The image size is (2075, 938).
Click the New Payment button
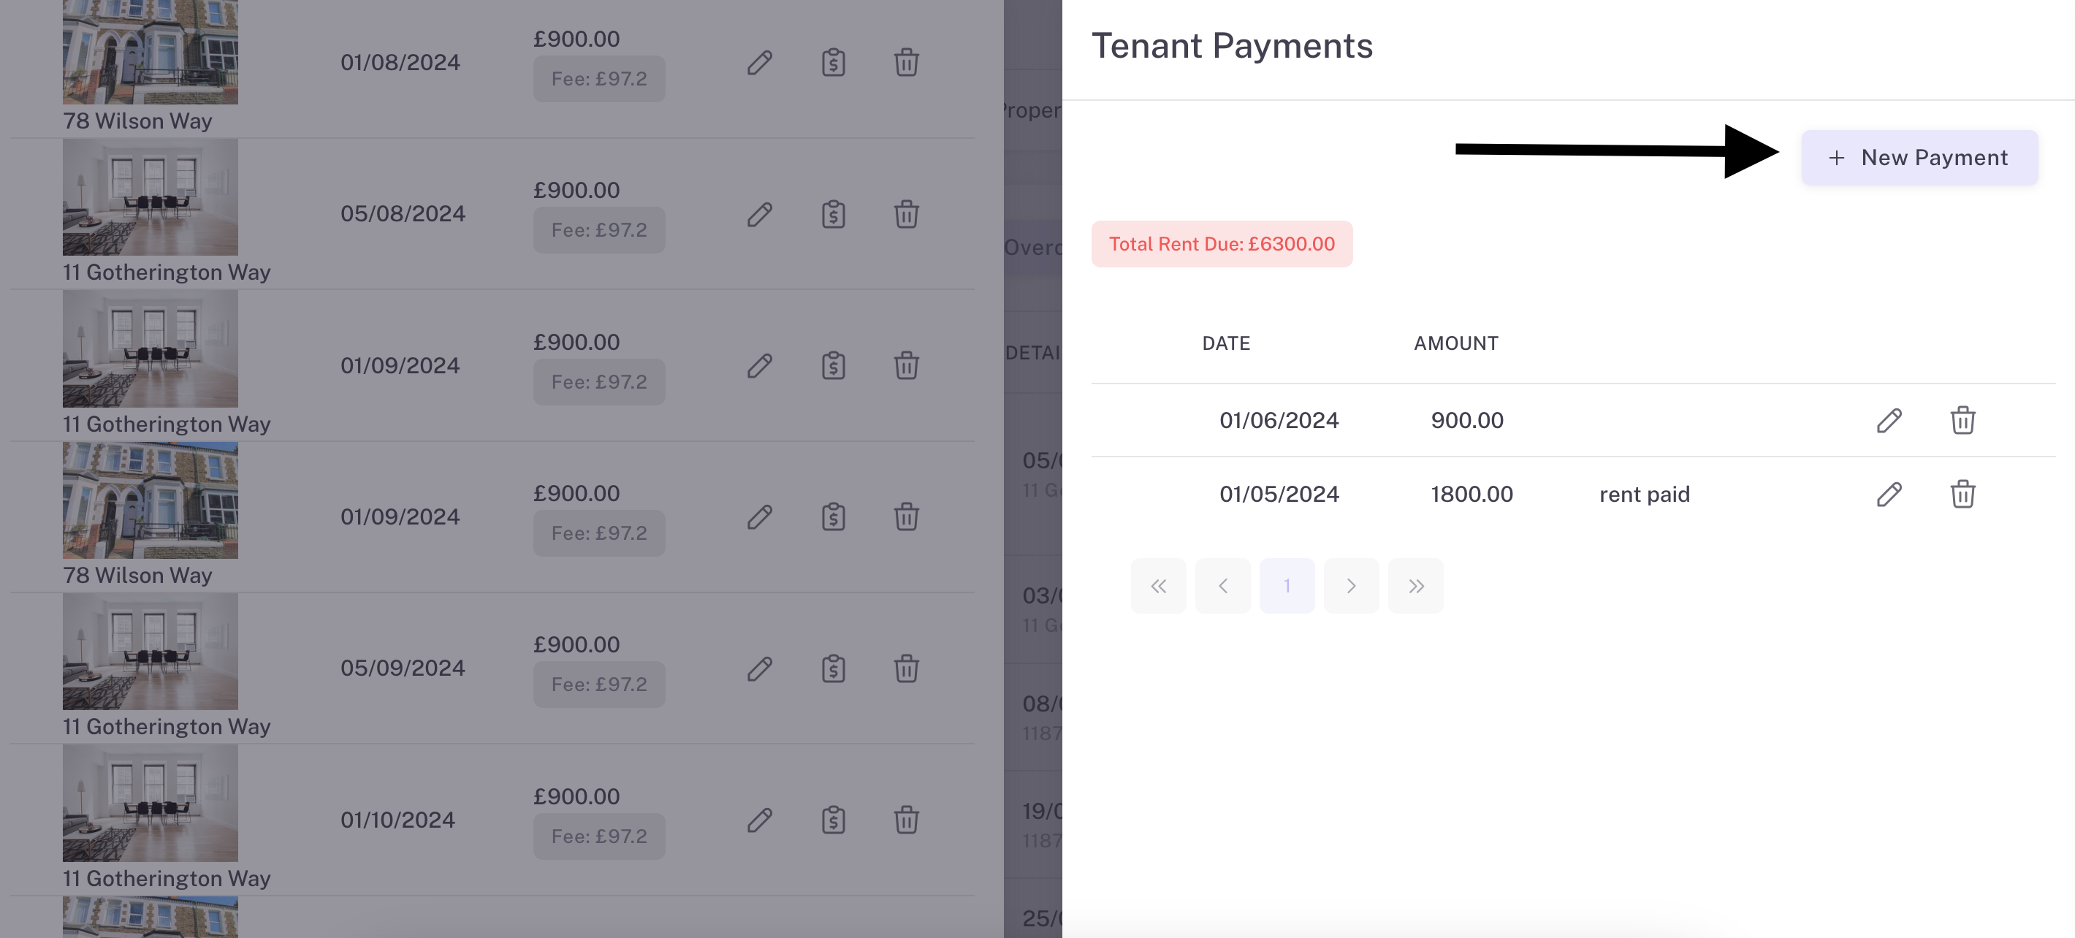tap(1919, 158)
